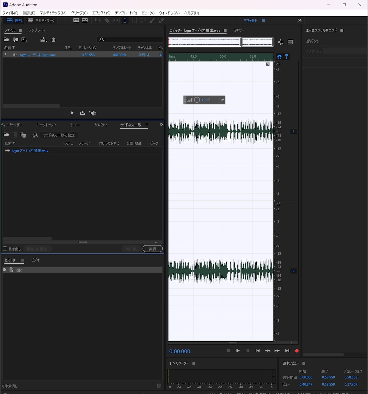Select the Slip tool
The height and width of the screenshot is (394, 368).
116,20
